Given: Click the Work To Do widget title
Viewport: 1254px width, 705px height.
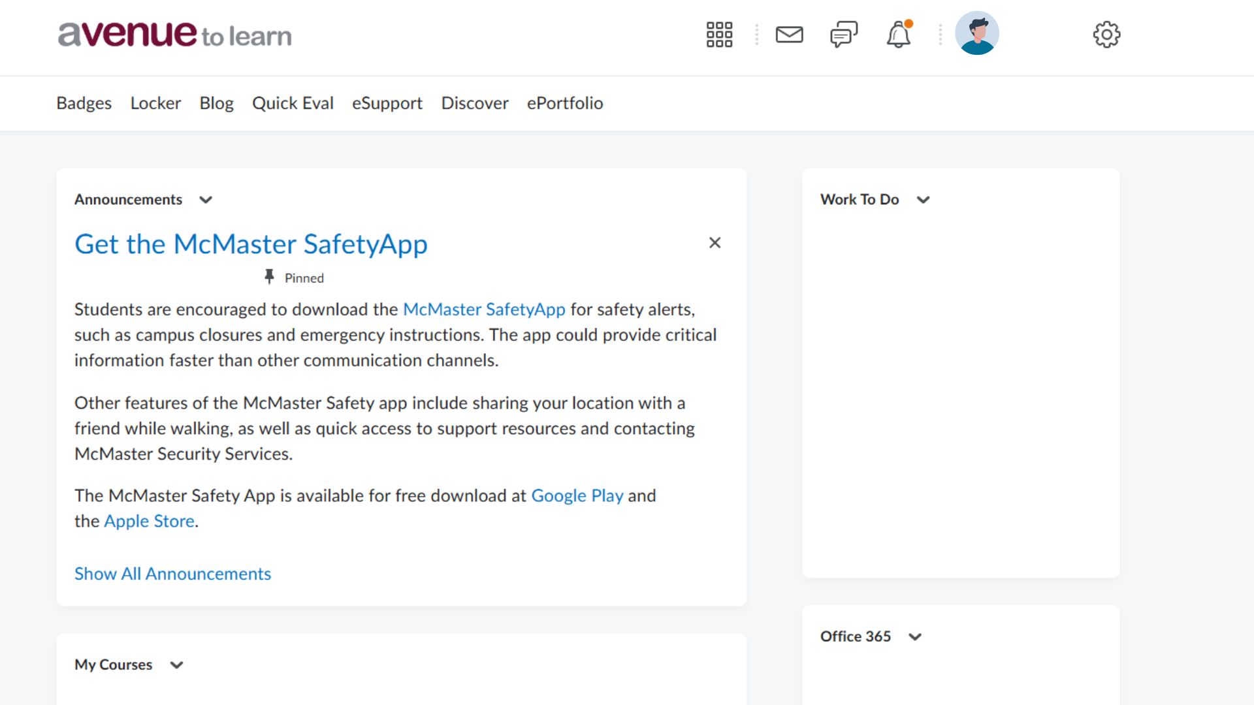Looking at the screenshot, I should pyautogui.click(x=860, y=200).
